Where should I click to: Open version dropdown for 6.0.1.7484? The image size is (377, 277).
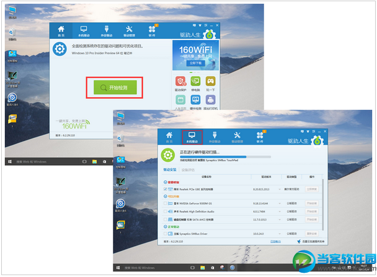click(280, 211)
